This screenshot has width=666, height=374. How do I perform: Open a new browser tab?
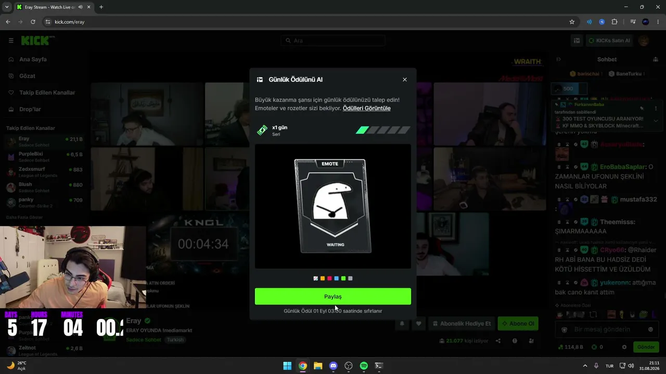pos(101,7)
